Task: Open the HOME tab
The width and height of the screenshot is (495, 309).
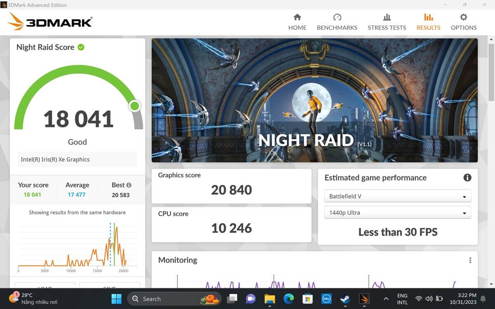Action: click(297, 22)
